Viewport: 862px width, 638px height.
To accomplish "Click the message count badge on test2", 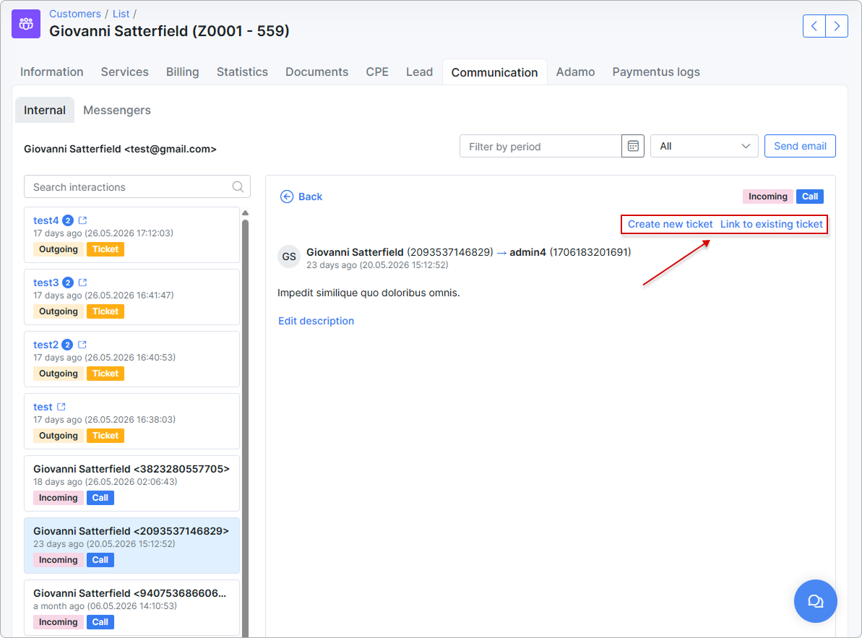I will coord(67,345).
